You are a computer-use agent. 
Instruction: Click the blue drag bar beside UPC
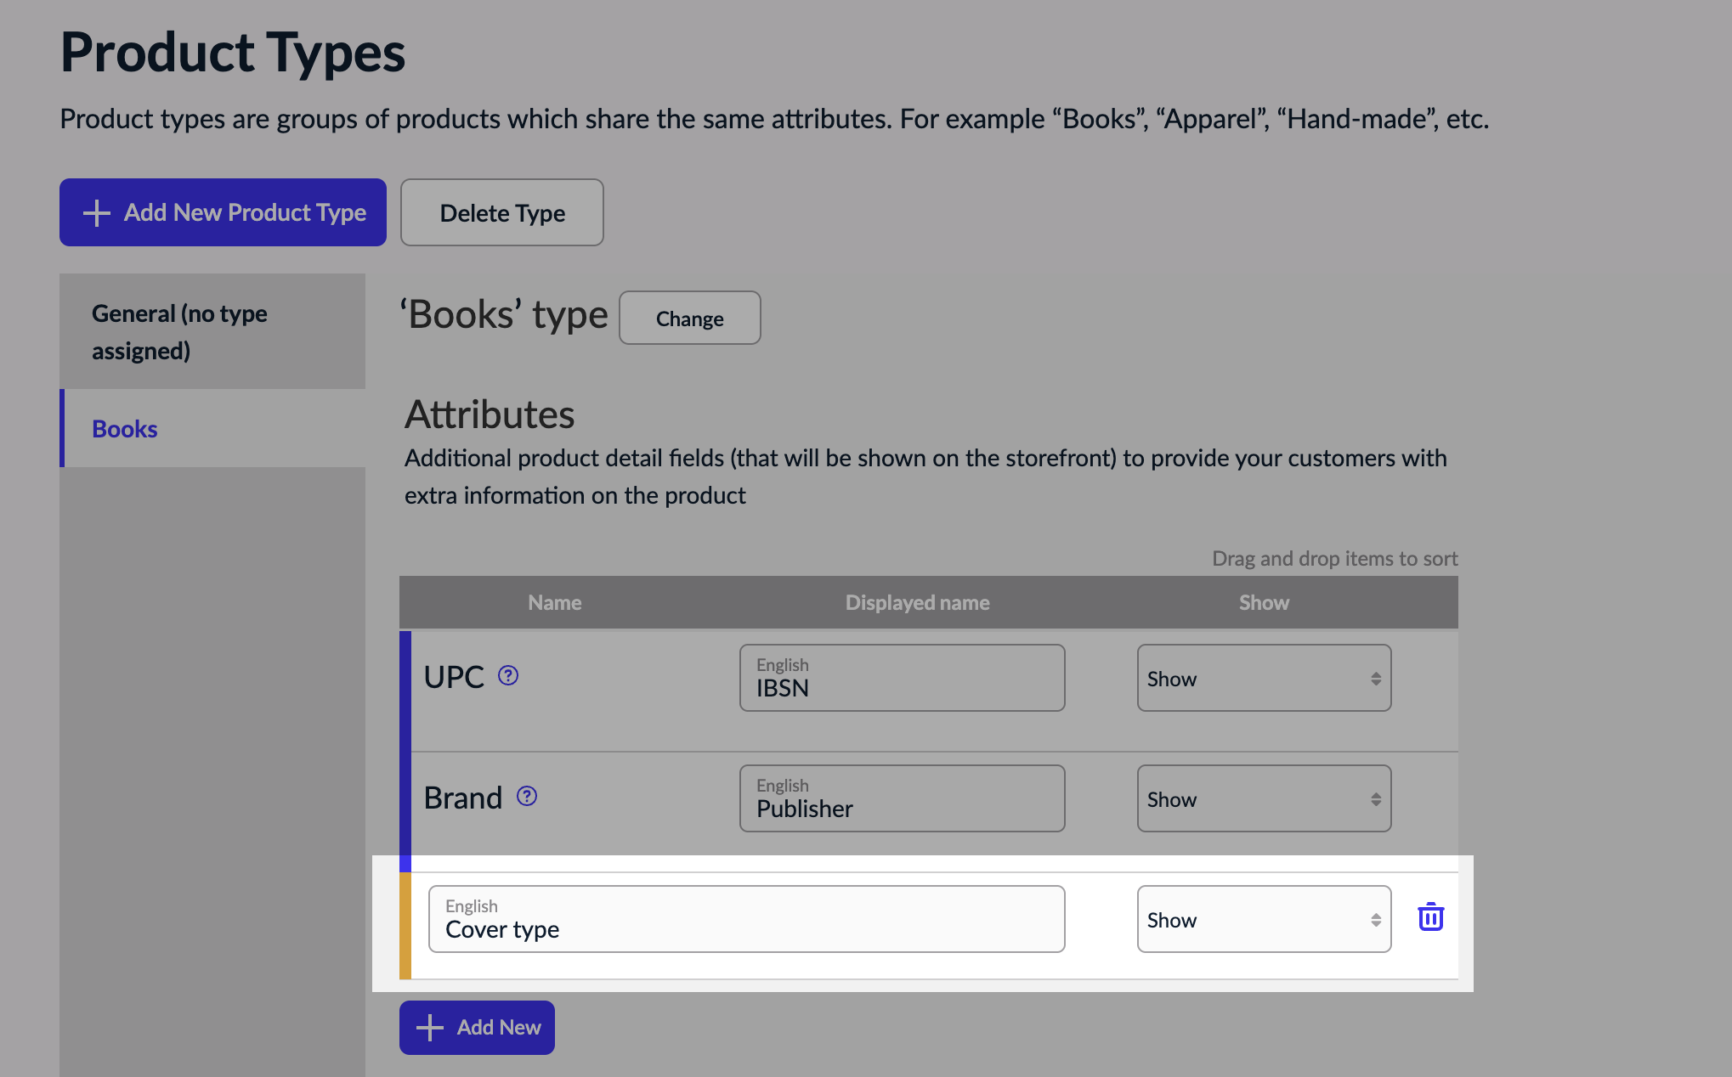(406, 688)
